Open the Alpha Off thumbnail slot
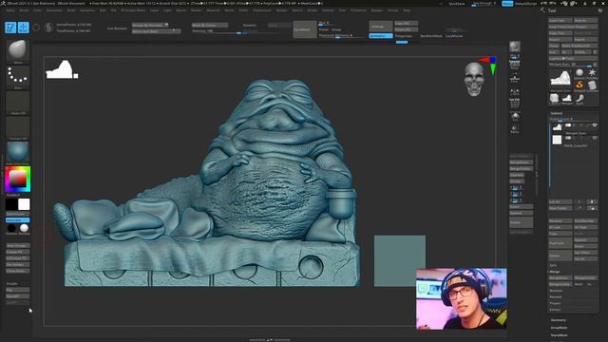The image size is (608, 342). (x=17, y=103)
